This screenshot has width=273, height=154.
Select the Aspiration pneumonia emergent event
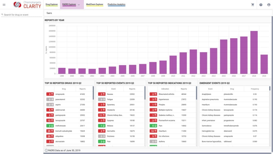tap(234, 99)
